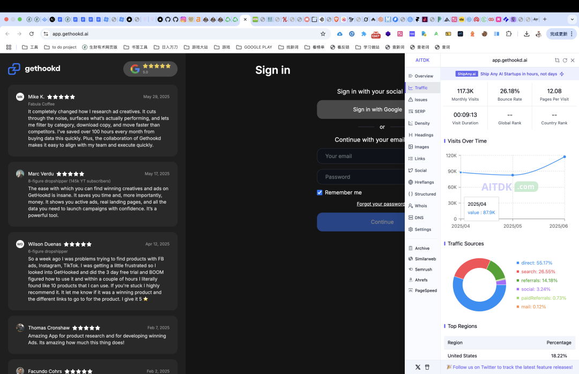
Task: Click Sign in with Google button
Action: (361, 110)
